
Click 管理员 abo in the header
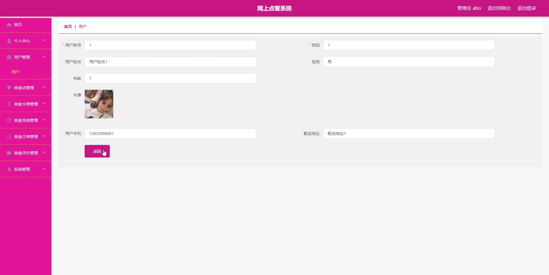[x=469, y=8]
